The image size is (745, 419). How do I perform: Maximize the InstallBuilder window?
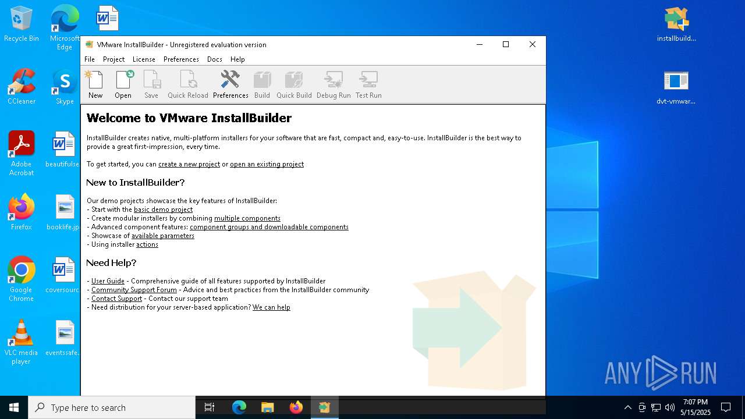click(x=506, y=44)
